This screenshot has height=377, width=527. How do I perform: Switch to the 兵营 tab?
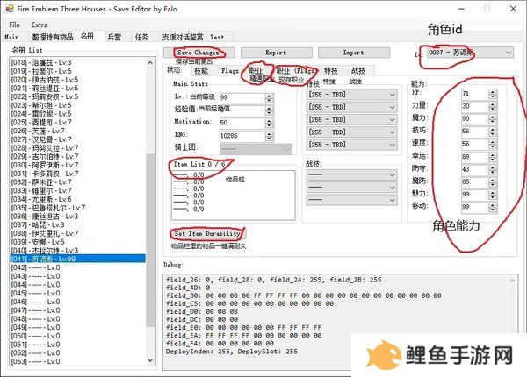(114, 37)
